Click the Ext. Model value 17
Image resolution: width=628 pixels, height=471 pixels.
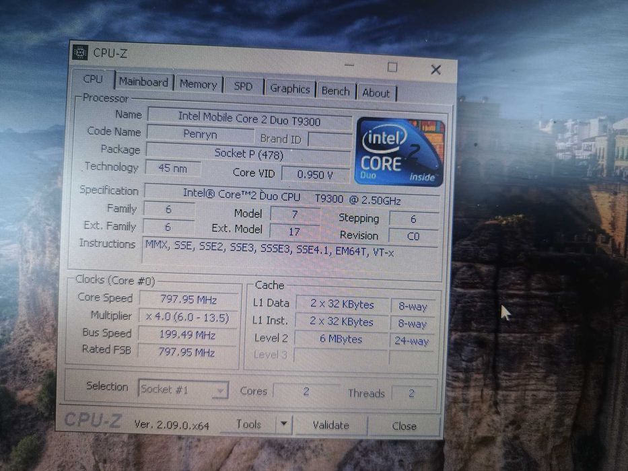click(x=294, y=231)
